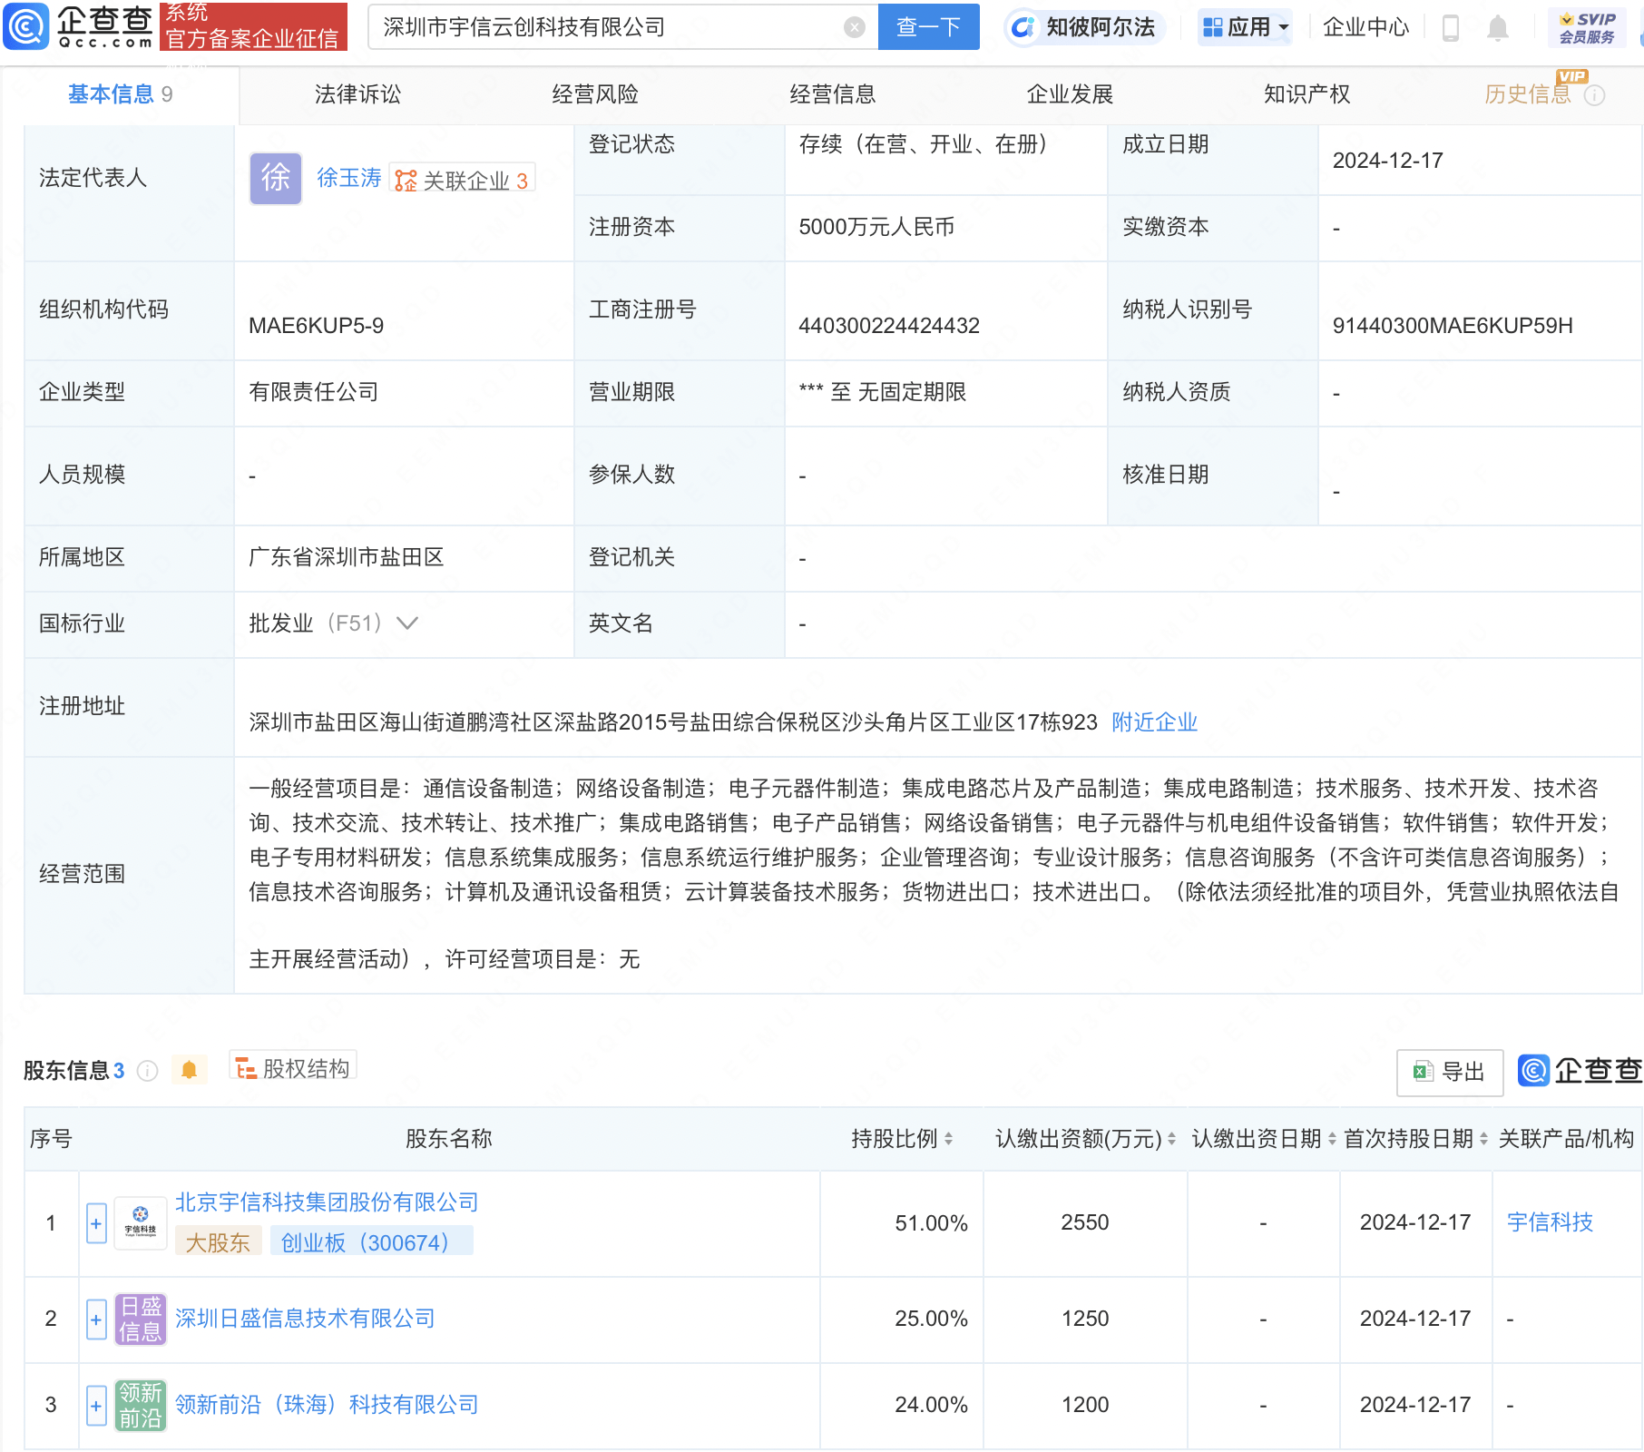Viewport: 1644px width, 1452px height.
Task: Click 附近企业 link near address
Action: coord(1154,722)
